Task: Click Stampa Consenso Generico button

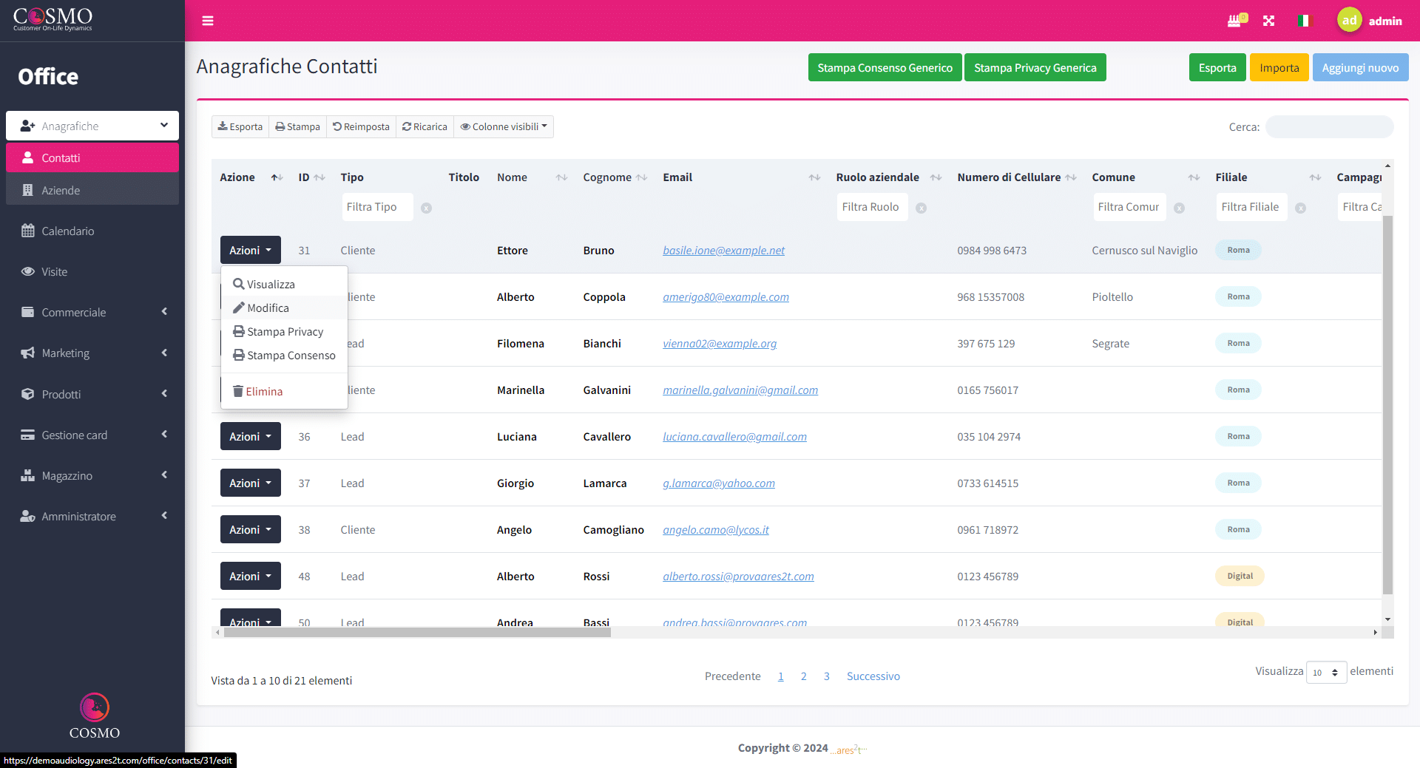Action: 885,67
